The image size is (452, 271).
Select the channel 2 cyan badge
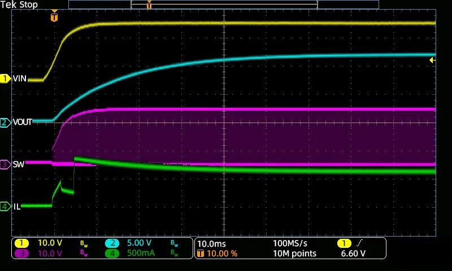click(112, 243)
